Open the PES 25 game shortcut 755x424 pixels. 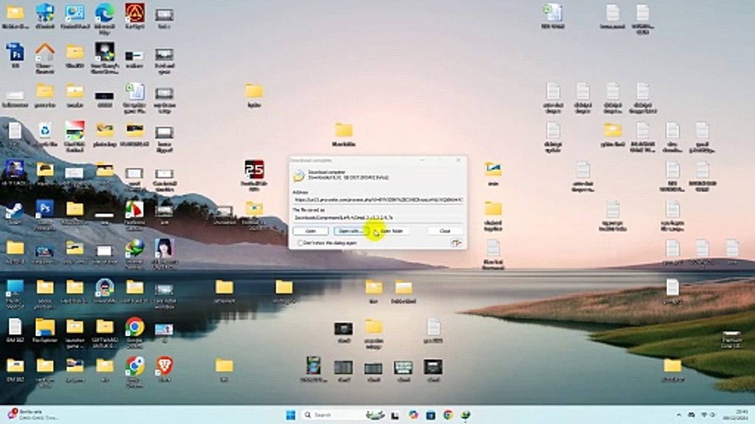tap(254, 170)
